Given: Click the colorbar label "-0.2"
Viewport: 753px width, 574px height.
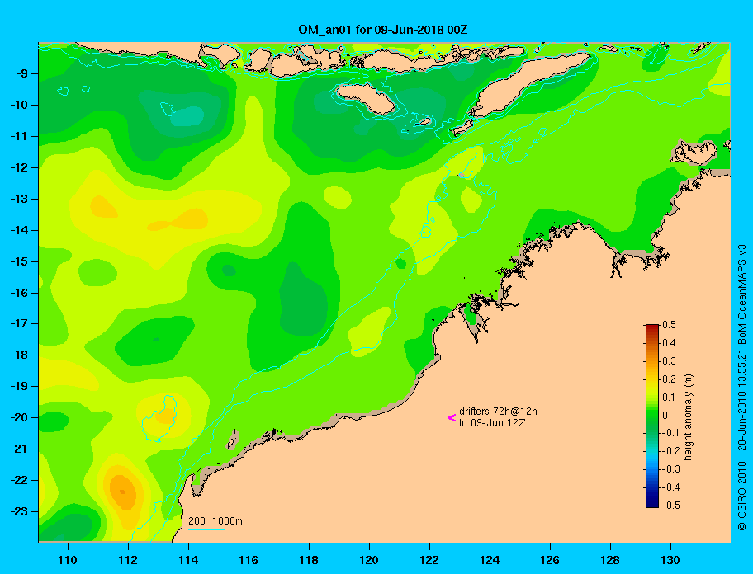Looking at the screenshot, I should (x=670, y=451).
